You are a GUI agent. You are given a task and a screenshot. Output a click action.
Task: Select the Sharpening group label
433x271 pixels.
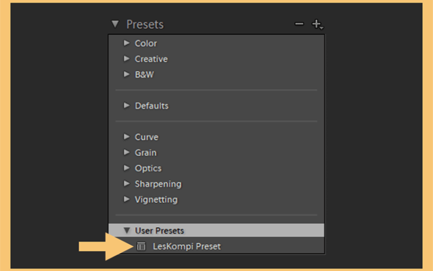tap(158, 184)
